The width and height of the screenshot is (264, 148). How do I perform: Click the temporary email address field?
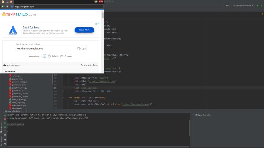pos(45,48)
